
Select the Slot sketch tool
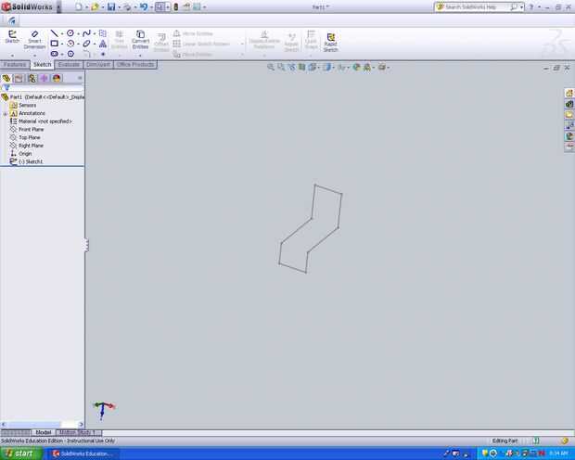[x=55, y=54]
